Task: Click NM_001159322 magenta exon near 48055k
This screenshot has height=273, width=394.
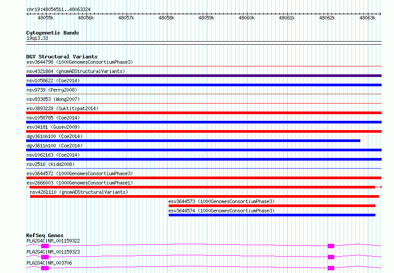Action: click(45, 246)
